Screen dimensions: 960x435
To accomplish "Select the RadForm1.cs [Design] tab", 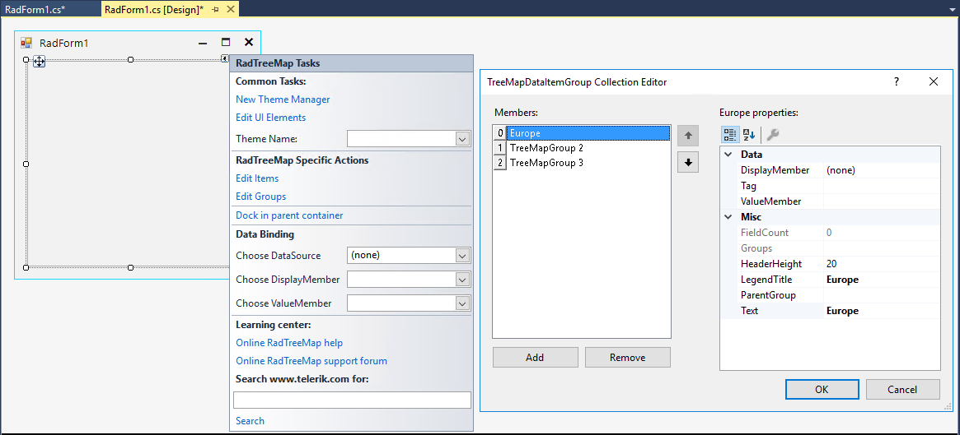I will coord(154,10).
